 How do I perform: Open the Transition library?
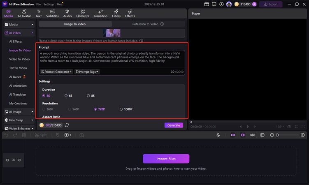100,13
